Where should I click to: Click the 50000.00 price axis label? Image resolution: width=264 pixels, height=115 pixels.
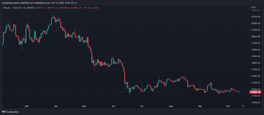coord(256,10)
